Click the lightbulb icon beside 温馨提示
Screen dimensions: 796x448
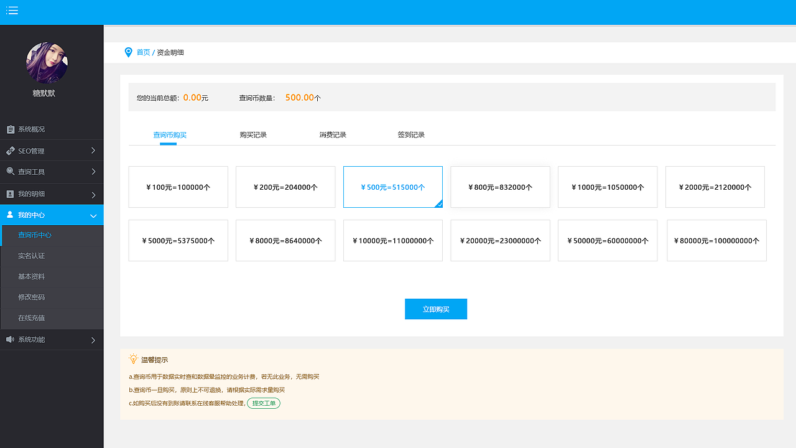tap(133, 359)
